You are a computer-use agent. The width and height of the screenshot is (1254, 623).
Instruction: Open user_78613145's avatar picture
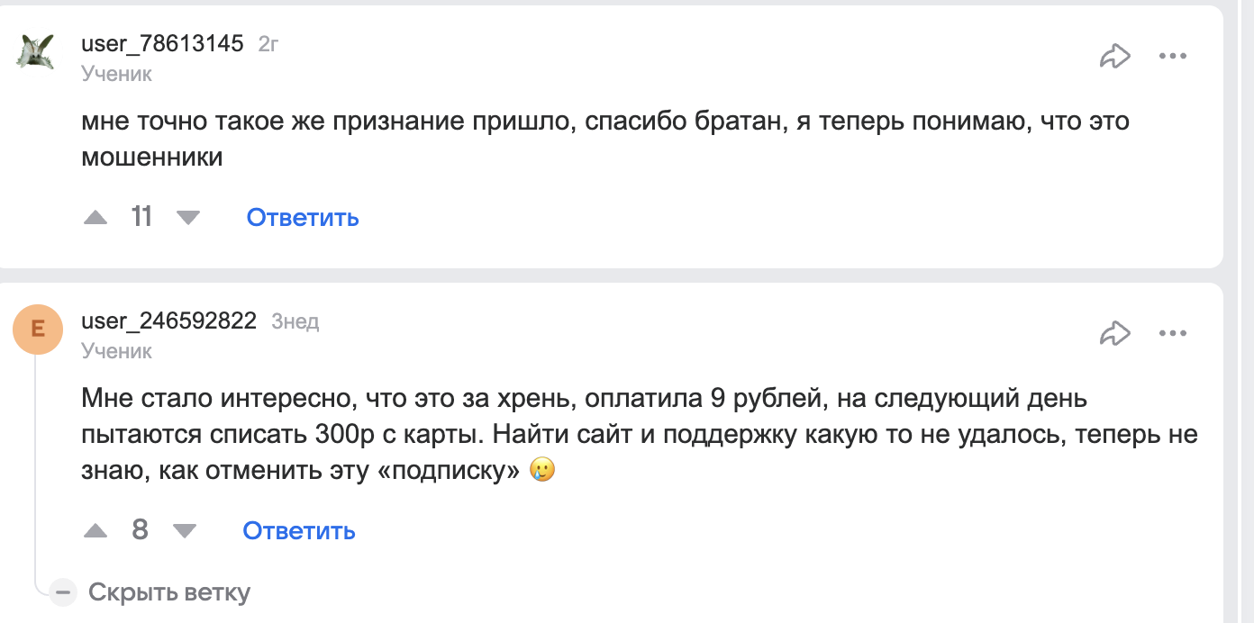pyautogui.click(x=37, y=52)
